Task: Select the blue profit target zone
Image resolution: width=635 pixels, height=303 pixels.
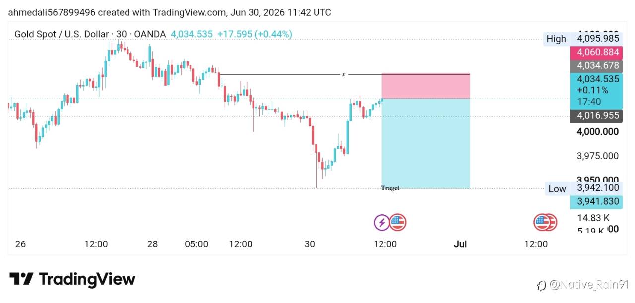Action: tap(426, 143)
